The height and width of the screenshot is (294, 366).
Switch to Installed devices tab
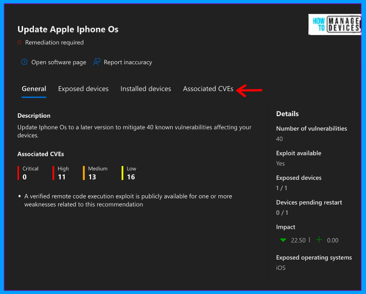click(x=145, y=89)
